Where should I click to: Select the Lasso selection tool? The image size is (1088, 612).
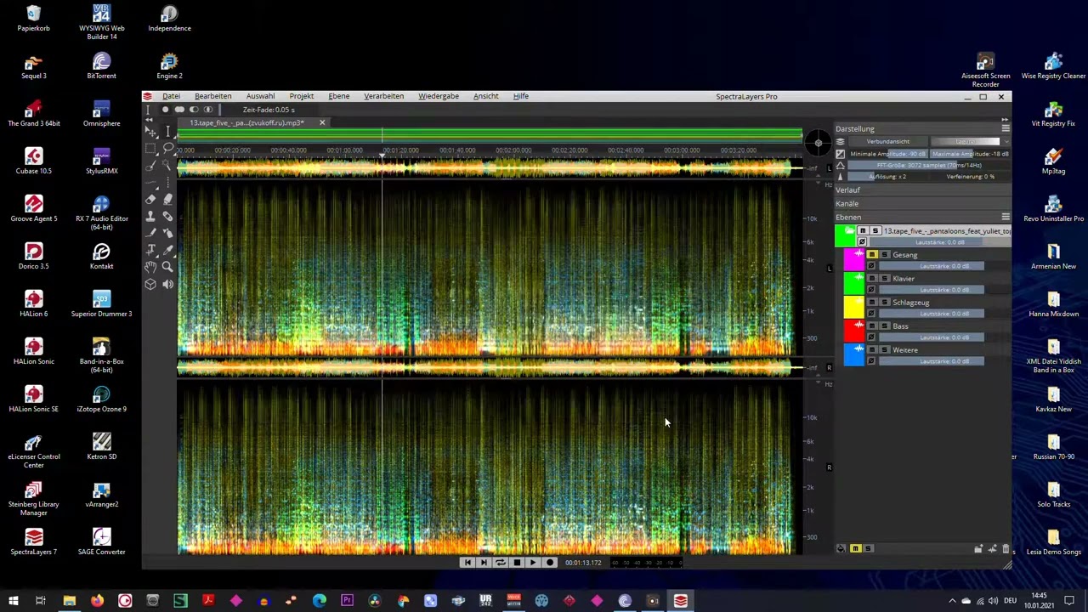pyautogui.click(x=167, y=149)
